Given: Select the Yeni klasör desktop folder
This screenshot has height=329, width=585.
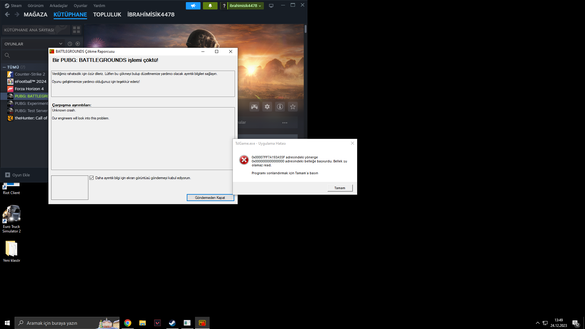Looking at the screenshot, I should point(12,252).
